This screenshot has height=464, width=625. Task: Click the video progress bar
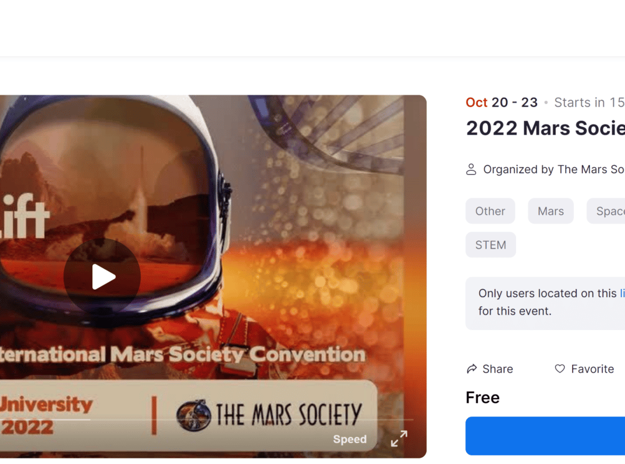pos(206,419)
